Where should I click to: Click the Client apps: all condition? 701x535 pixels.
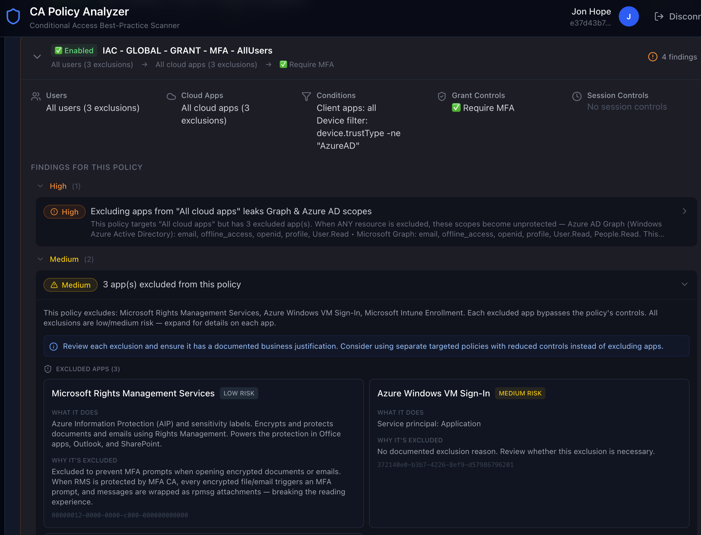(346, 108)
